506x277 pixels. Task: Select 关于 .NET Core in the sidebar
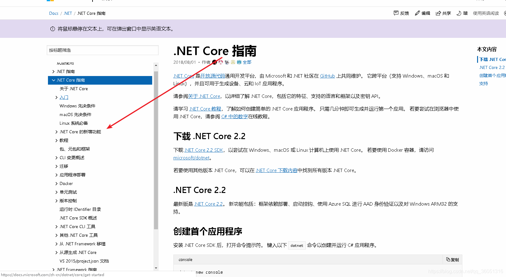[74, 89]
